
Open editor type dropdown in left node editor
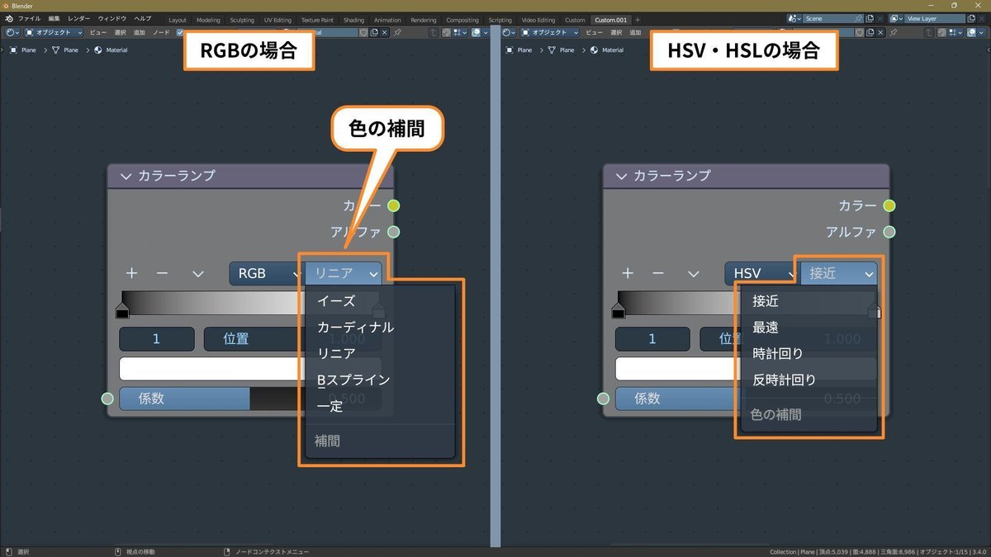coord(12,32)
